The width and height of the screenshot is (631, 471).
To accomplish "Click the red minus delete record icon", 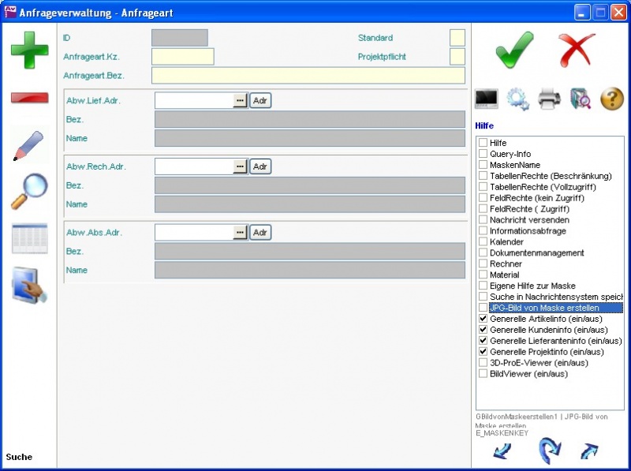I will 29,98.
